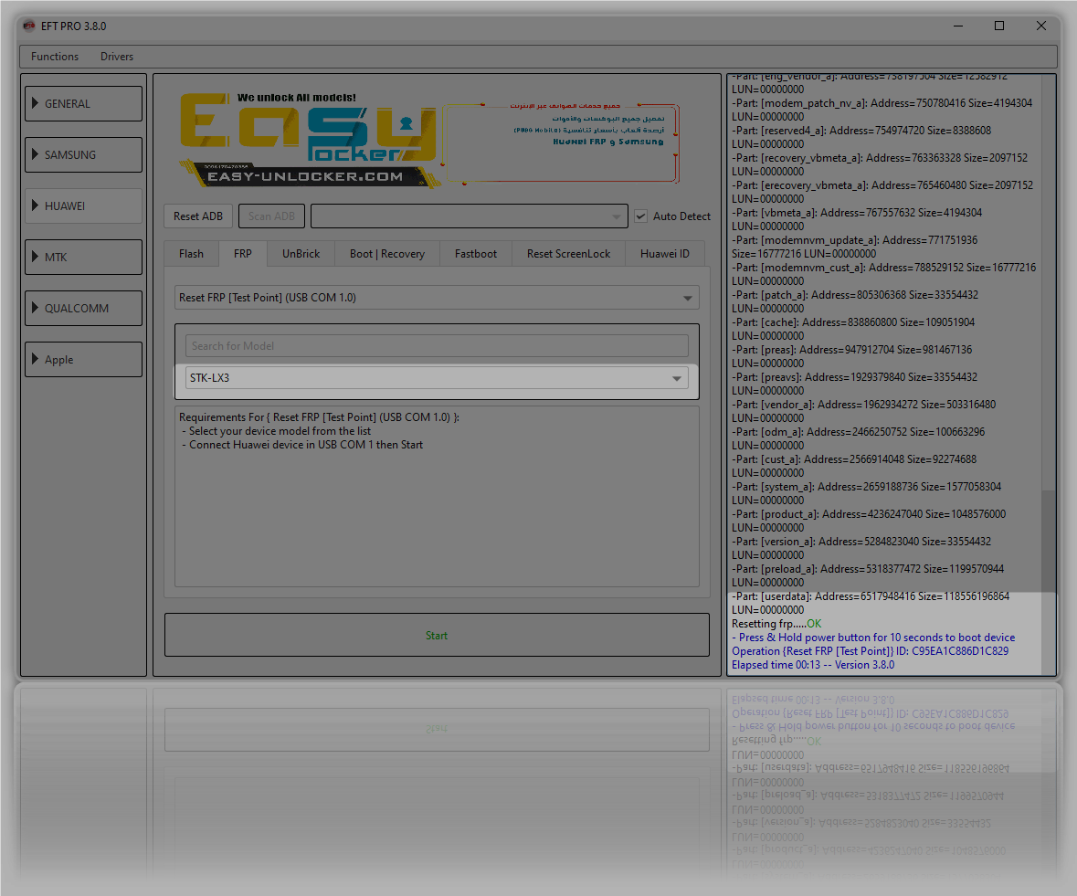Image resolution: width=1077 pixels, height=896 pixels.
Task: Switch to the Fastboot tab
Action: pyautogui.click(x=475, y=254)
